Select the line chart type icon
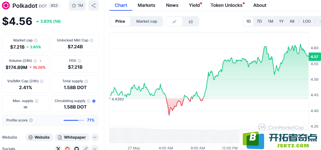The width and height of the screenshot is (321, 150). pos(174,21)
